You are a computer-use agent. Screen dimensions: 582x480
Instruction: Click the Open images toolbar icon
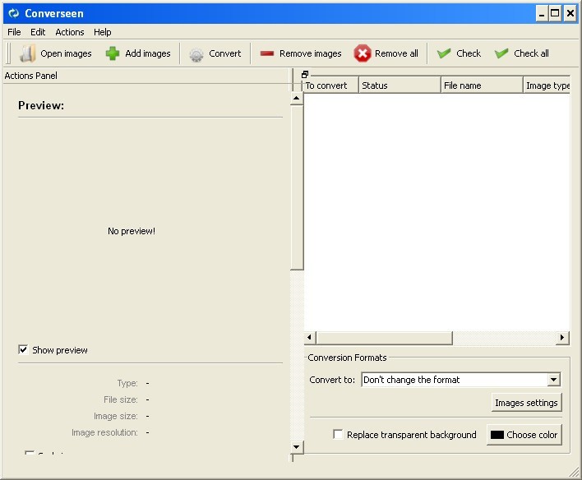pos(27,53)
